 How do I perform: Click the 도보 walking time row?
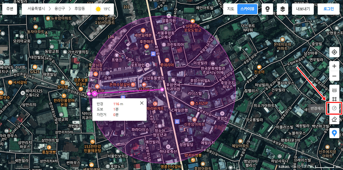(x=119, y=109)
